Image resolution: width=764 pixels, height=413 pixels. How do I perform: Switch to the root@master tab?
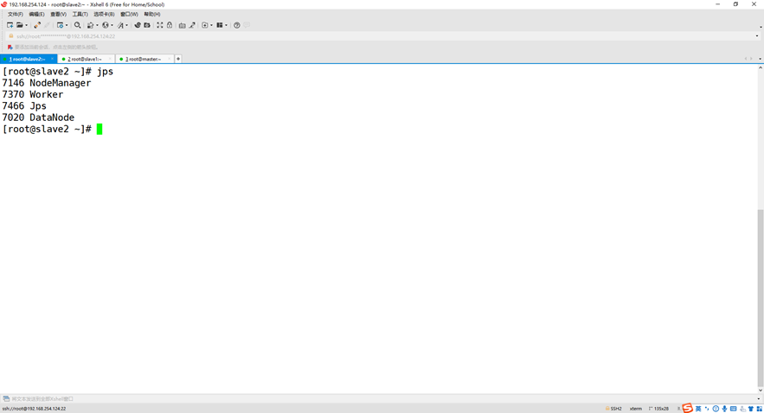(144, 59)
